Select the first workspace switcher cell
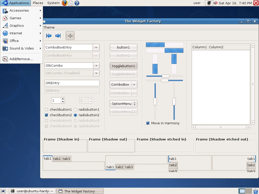 (x=242, y=191)
